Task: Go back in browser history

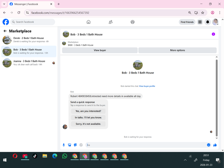Action: pos(4,13)
